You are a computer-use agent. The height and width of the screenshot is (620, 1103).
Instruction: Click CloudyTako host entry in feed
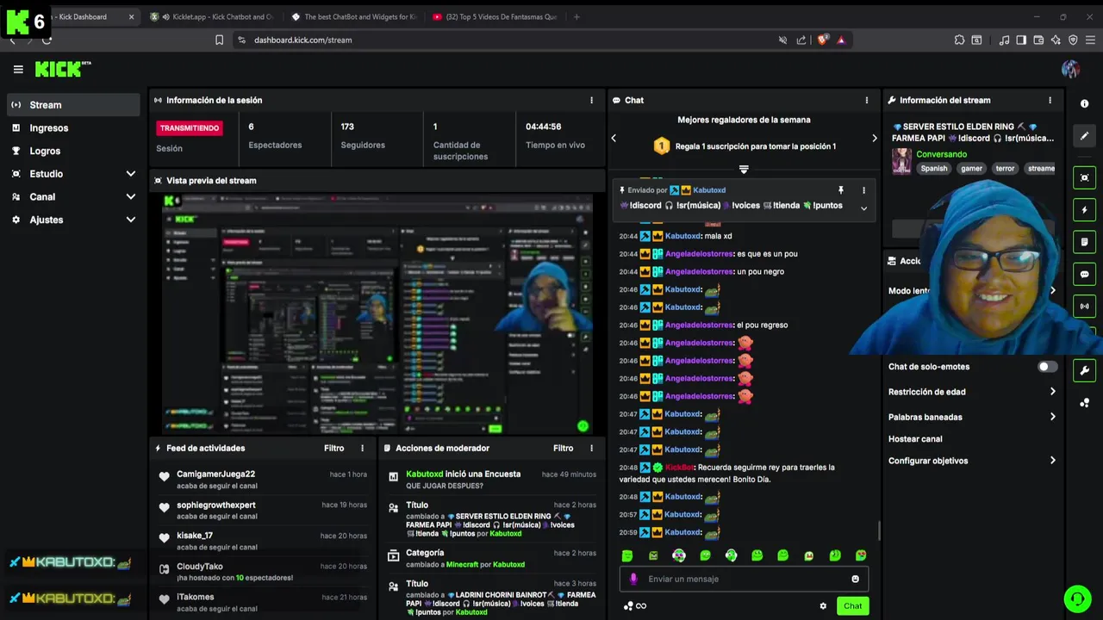(263, 572)
